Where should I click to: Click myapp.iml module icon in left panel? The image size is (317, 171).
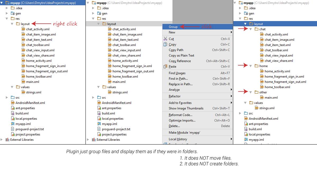(x=13, y=124)
